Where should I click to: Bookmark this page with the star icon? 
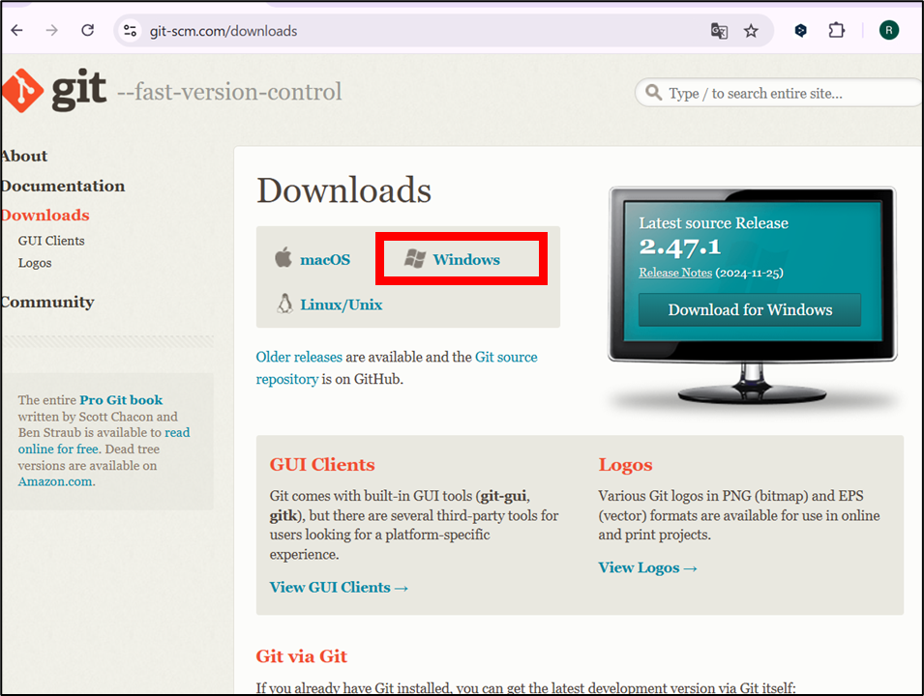pos(751,31)
